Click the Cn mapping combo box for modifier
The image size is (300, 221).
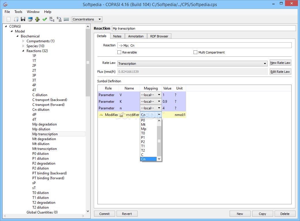tap(151, 115)
